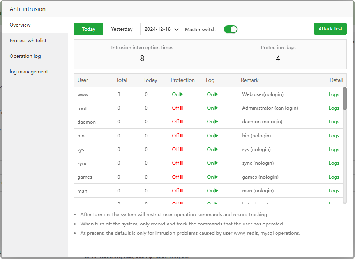
Task: Click the play icon in sys Log column
Action: tap(216, 149)
